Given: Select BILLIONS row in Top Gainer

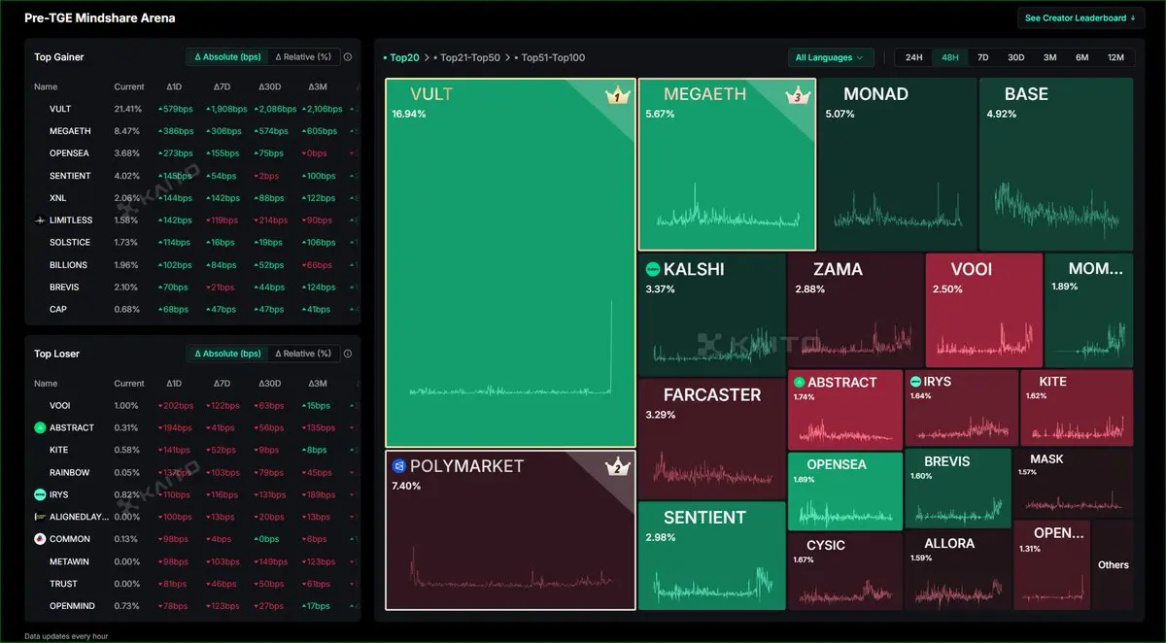Looking at the screenshot, I should (x=194, y=265).
